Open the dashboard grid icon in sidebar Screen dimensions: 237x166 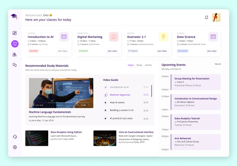tap(14, 33)
